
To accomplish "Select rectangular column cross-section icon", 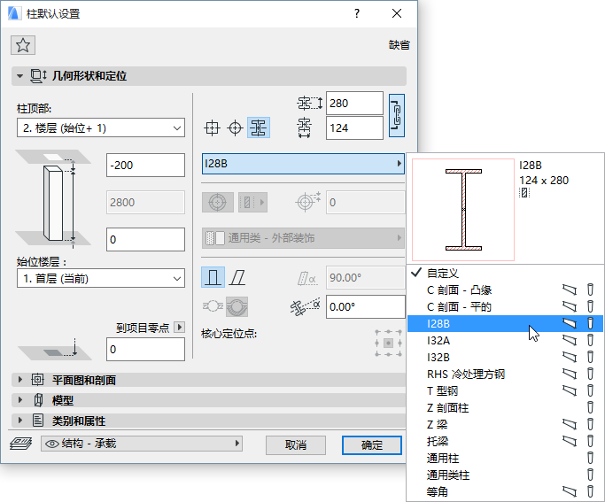I will pos(212,127).
